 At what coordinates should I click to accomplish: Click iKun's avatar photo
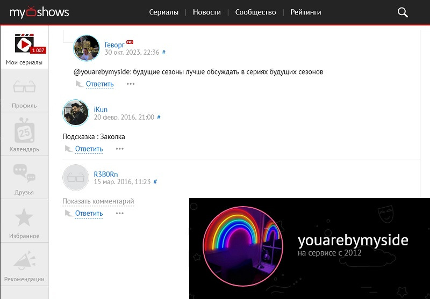click(x=76, y=113)
